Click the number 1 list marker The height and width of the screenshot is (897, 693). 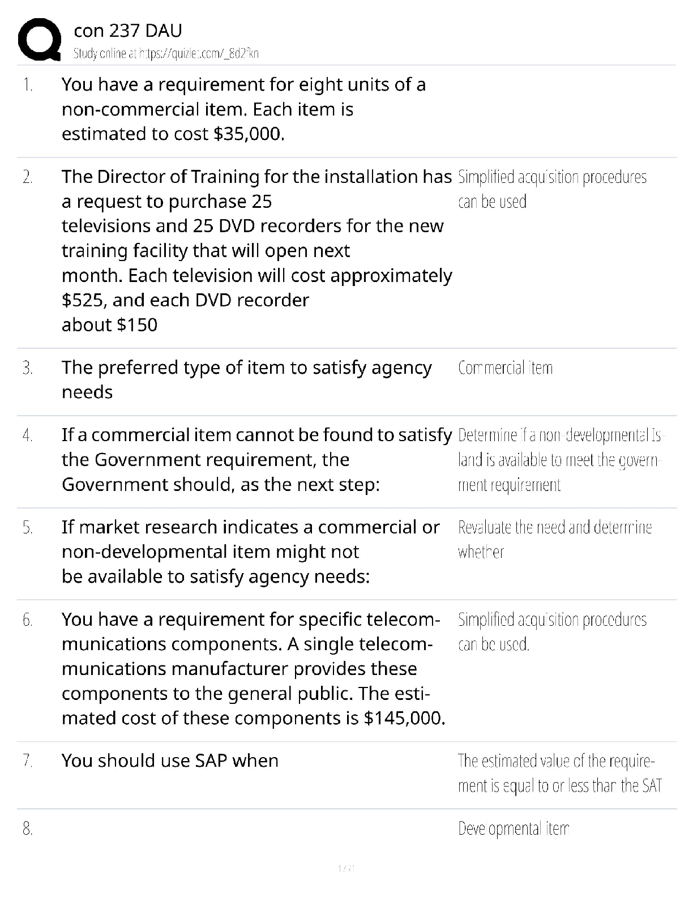coord(27,85)
